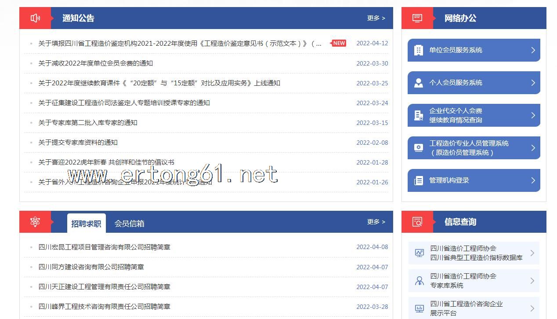Click the megaphone icon beside 通知公告
557x319 pixels.
tap(35, 18)
